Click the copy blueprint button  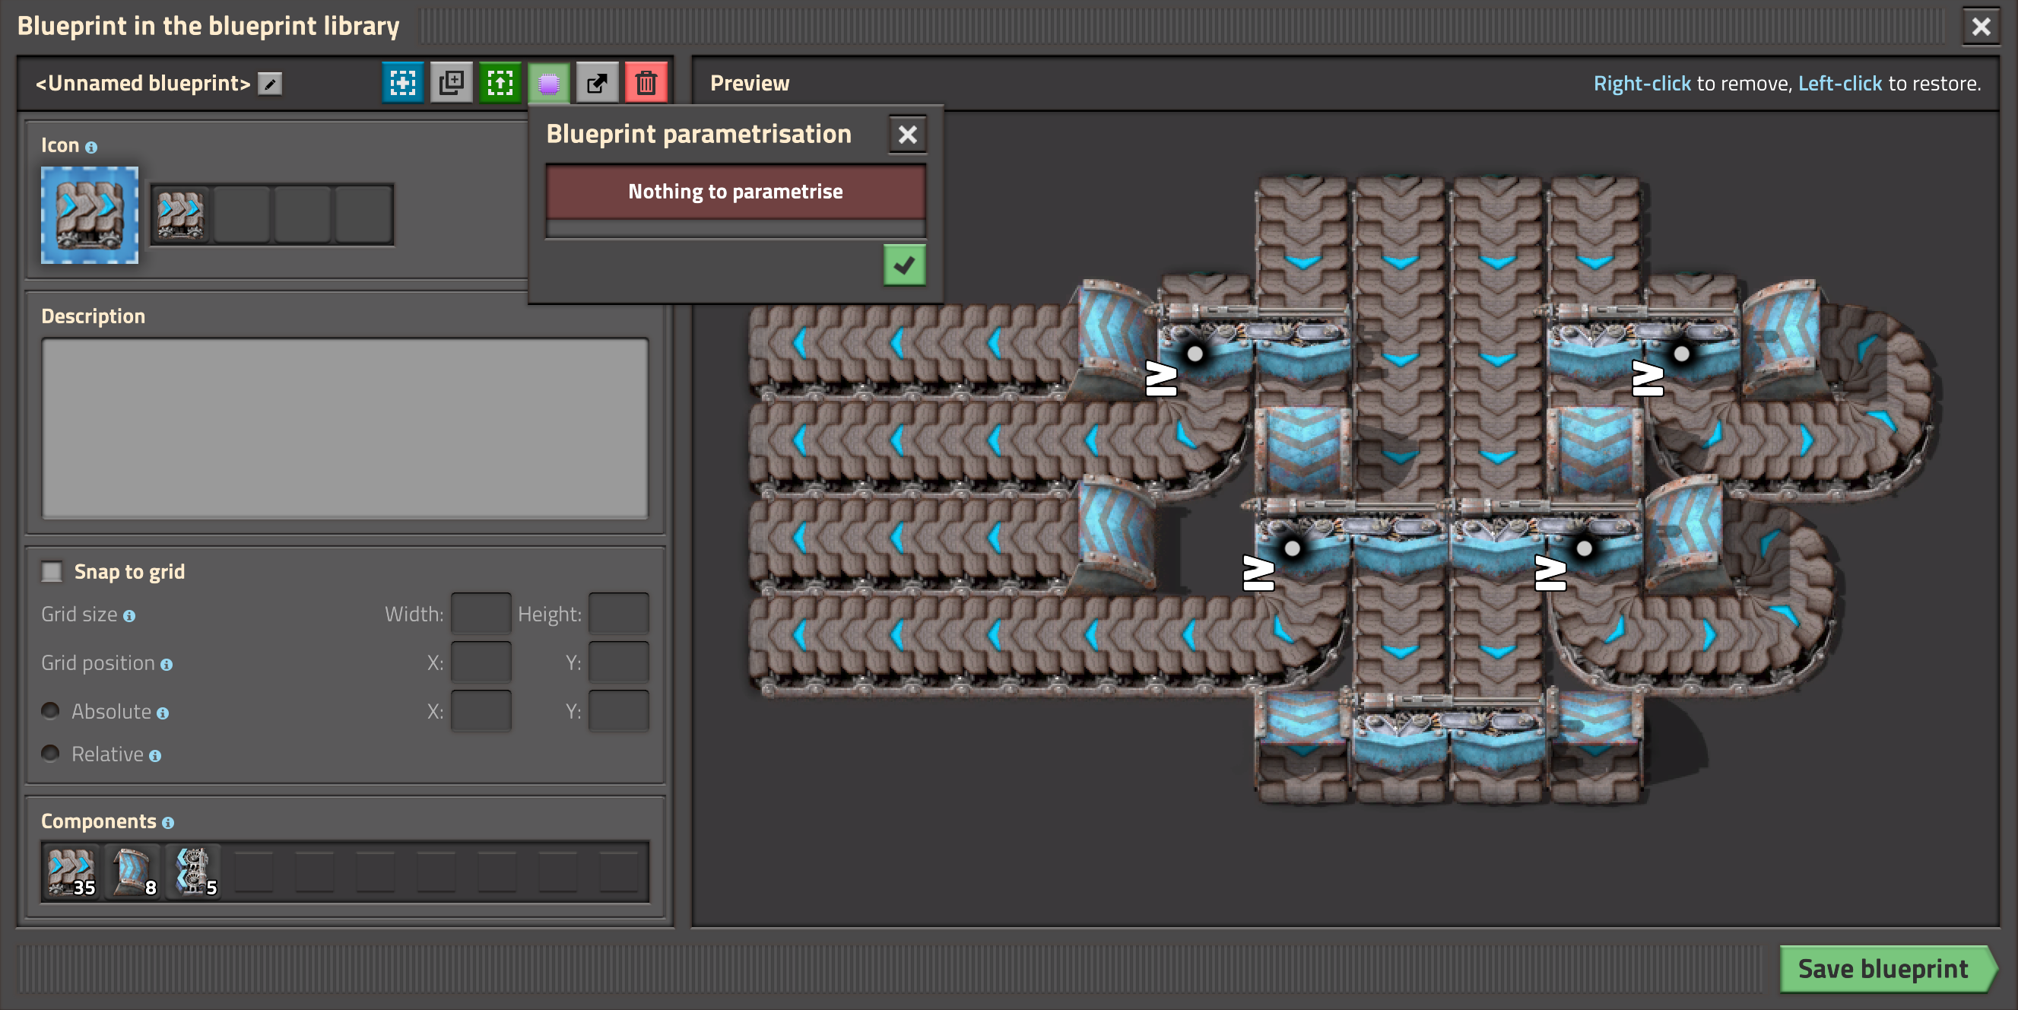point(451,83)
